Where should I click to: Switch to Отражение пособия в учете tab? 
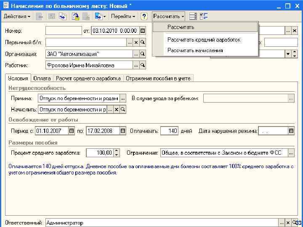point(158,78)
